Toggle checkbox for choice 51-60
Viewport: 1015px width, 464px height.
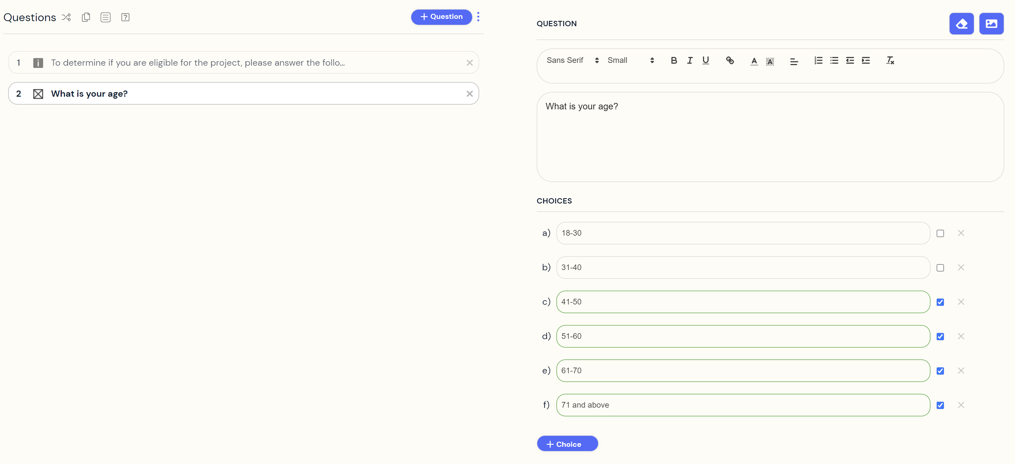940,336
